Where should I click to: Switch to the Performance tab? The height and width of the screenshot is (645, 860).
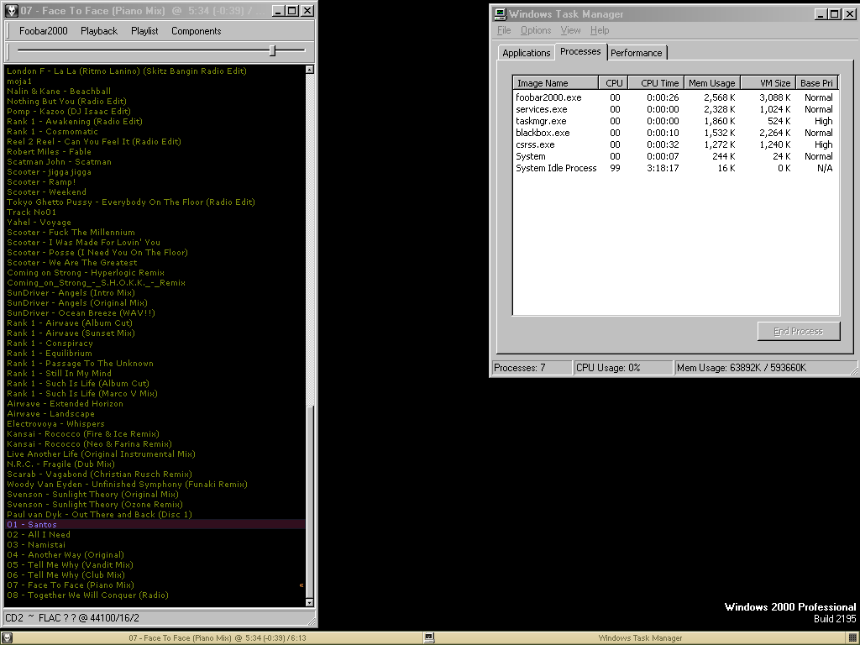pos(637,53)
